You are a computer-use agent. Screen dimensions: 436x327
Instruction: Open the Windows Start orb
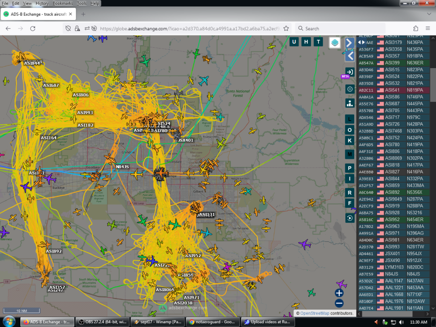[9, 322]
